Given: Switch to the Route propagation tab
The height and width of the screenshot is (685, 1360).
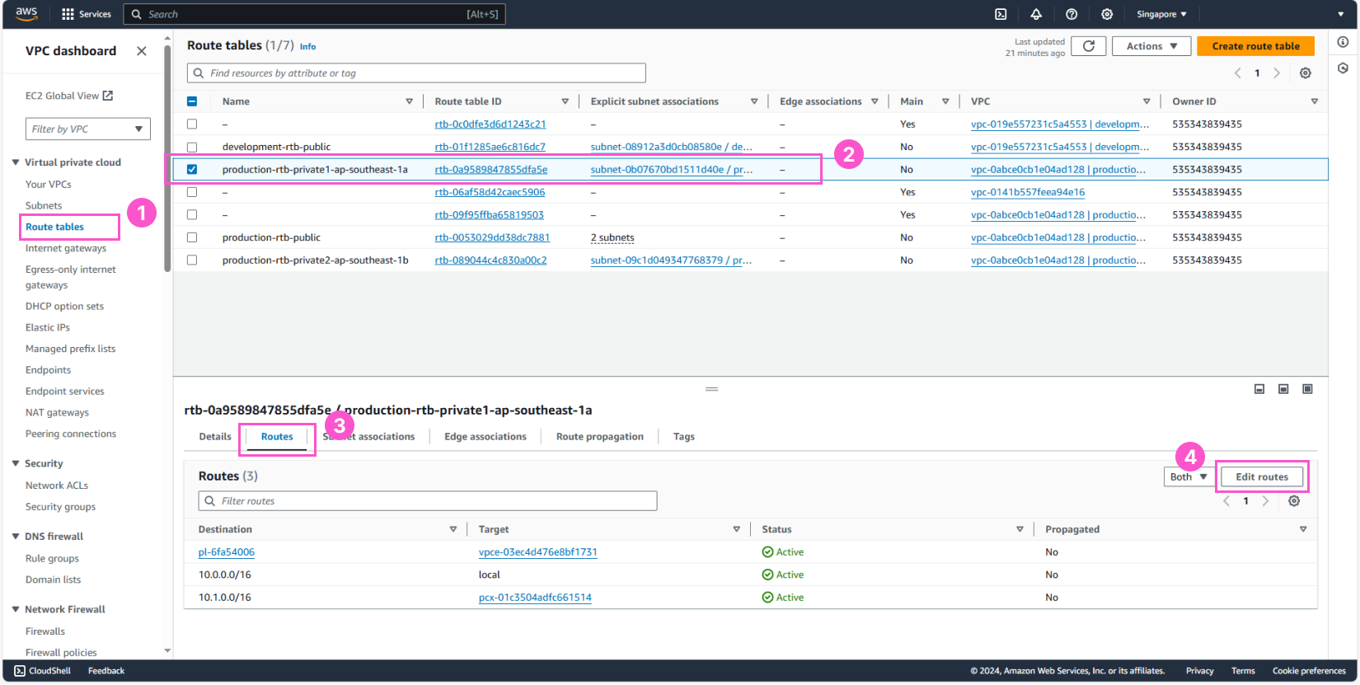Looking at the screenshot, I should point(600,437).
